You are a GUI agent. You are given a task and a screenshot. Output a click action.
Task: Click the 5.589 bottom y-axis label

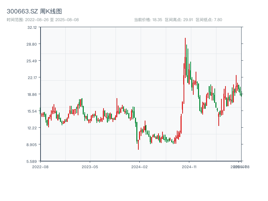tap(32, 161)
